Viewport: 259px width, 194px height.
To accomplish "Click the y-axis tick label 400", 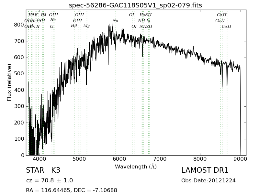I will [x=19, y=90].
